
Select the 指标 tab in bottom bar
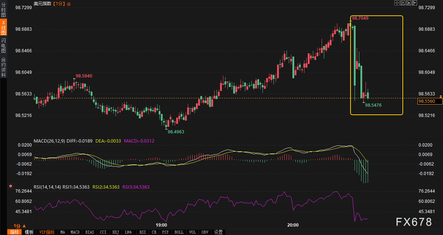[x=15, y=232]
